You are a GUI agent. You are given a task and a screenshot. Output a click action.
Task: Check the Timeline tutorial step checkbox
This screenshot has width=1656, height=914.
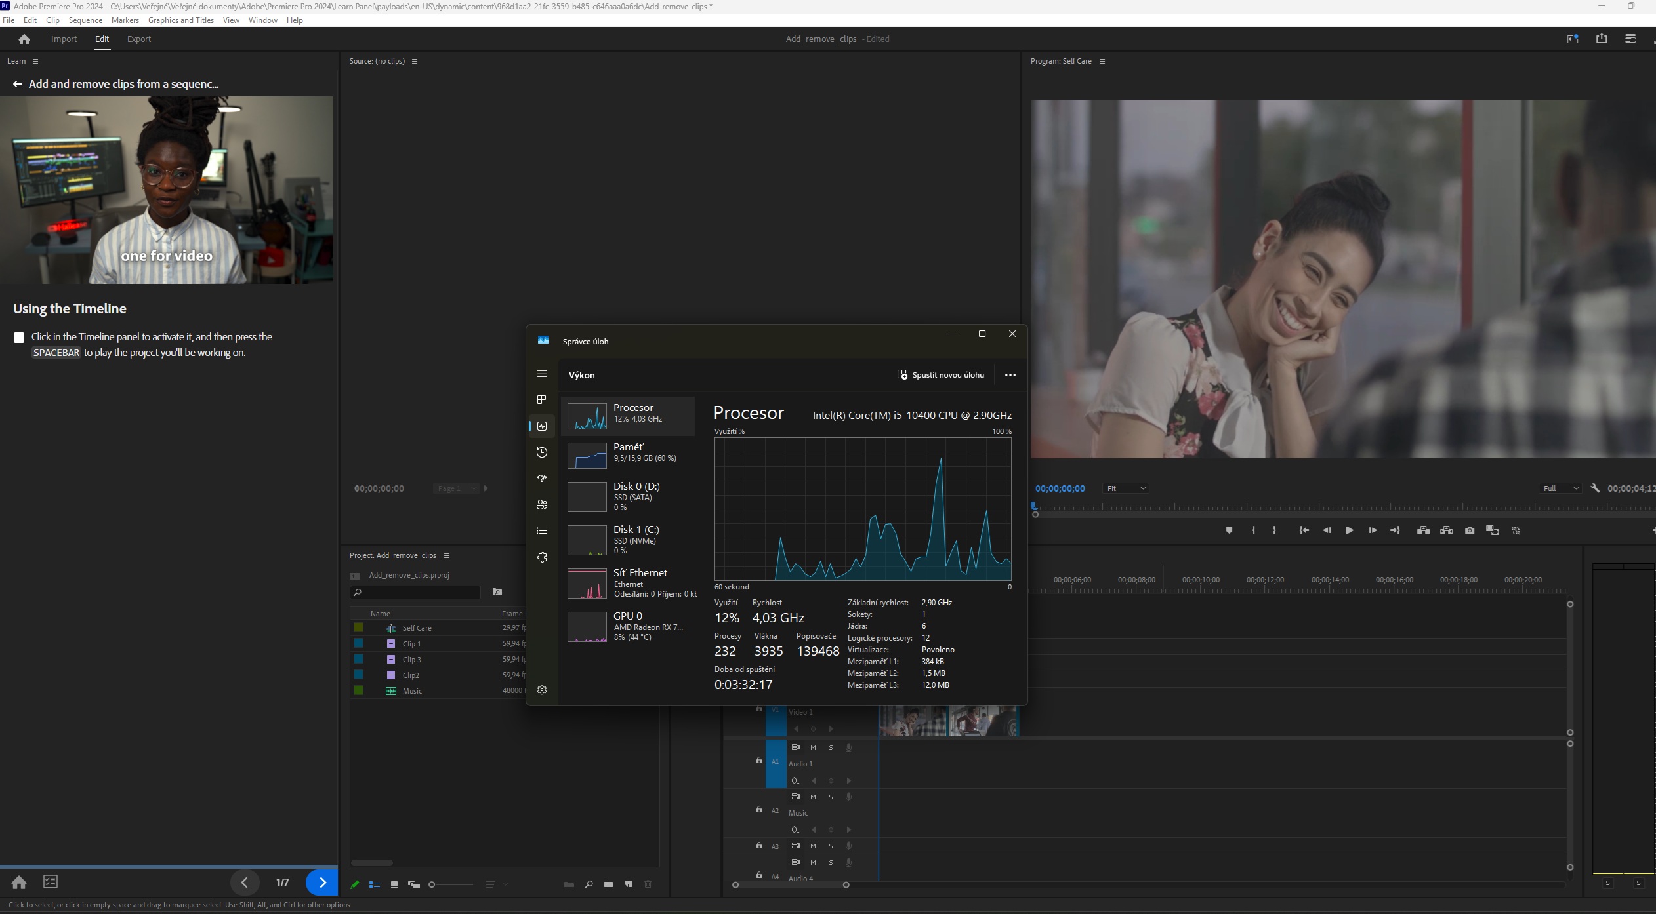coord(19,338)
